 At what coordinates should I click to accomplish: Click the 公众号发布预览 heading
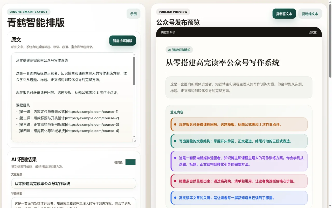point(178,23)
